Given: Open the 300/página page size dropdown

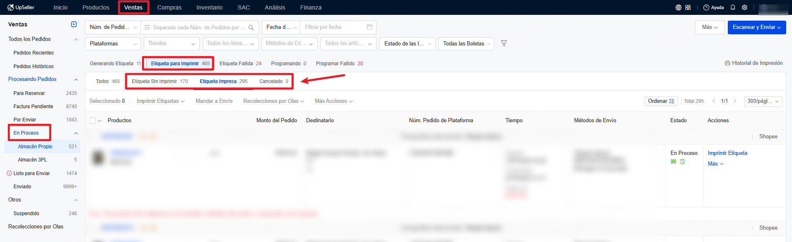Looking at the screenshot, I should pyautogui.click(x=763, y=101).
